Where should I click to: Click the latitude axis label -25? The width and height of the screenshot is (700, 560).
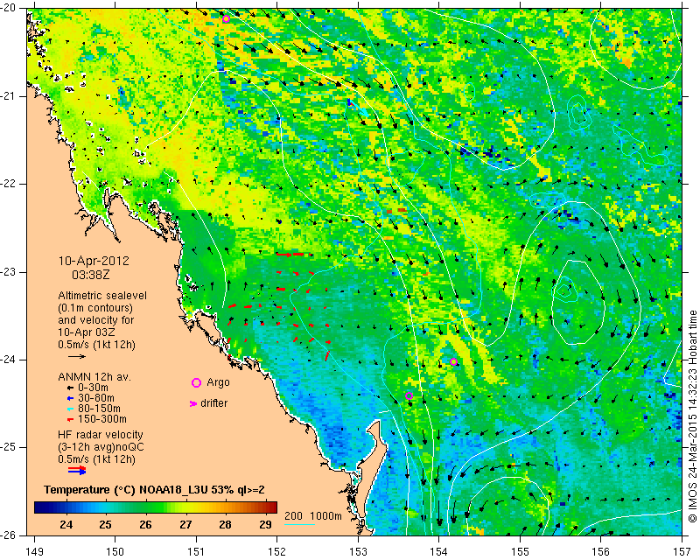pyautogui.click(x=9, y=447)
